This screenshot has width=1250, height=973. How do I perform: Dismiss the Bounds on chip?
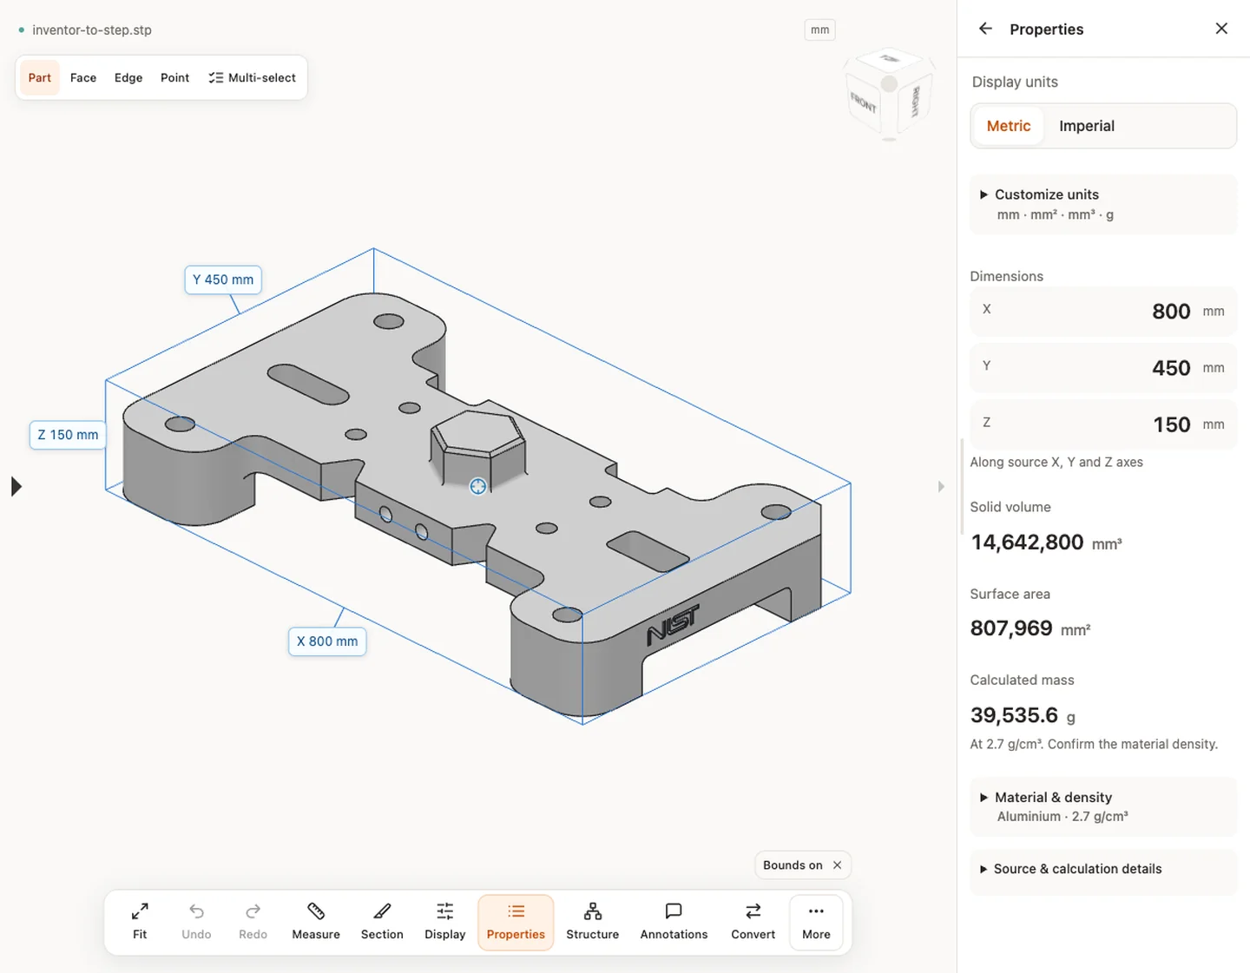(x=837, y=865)
